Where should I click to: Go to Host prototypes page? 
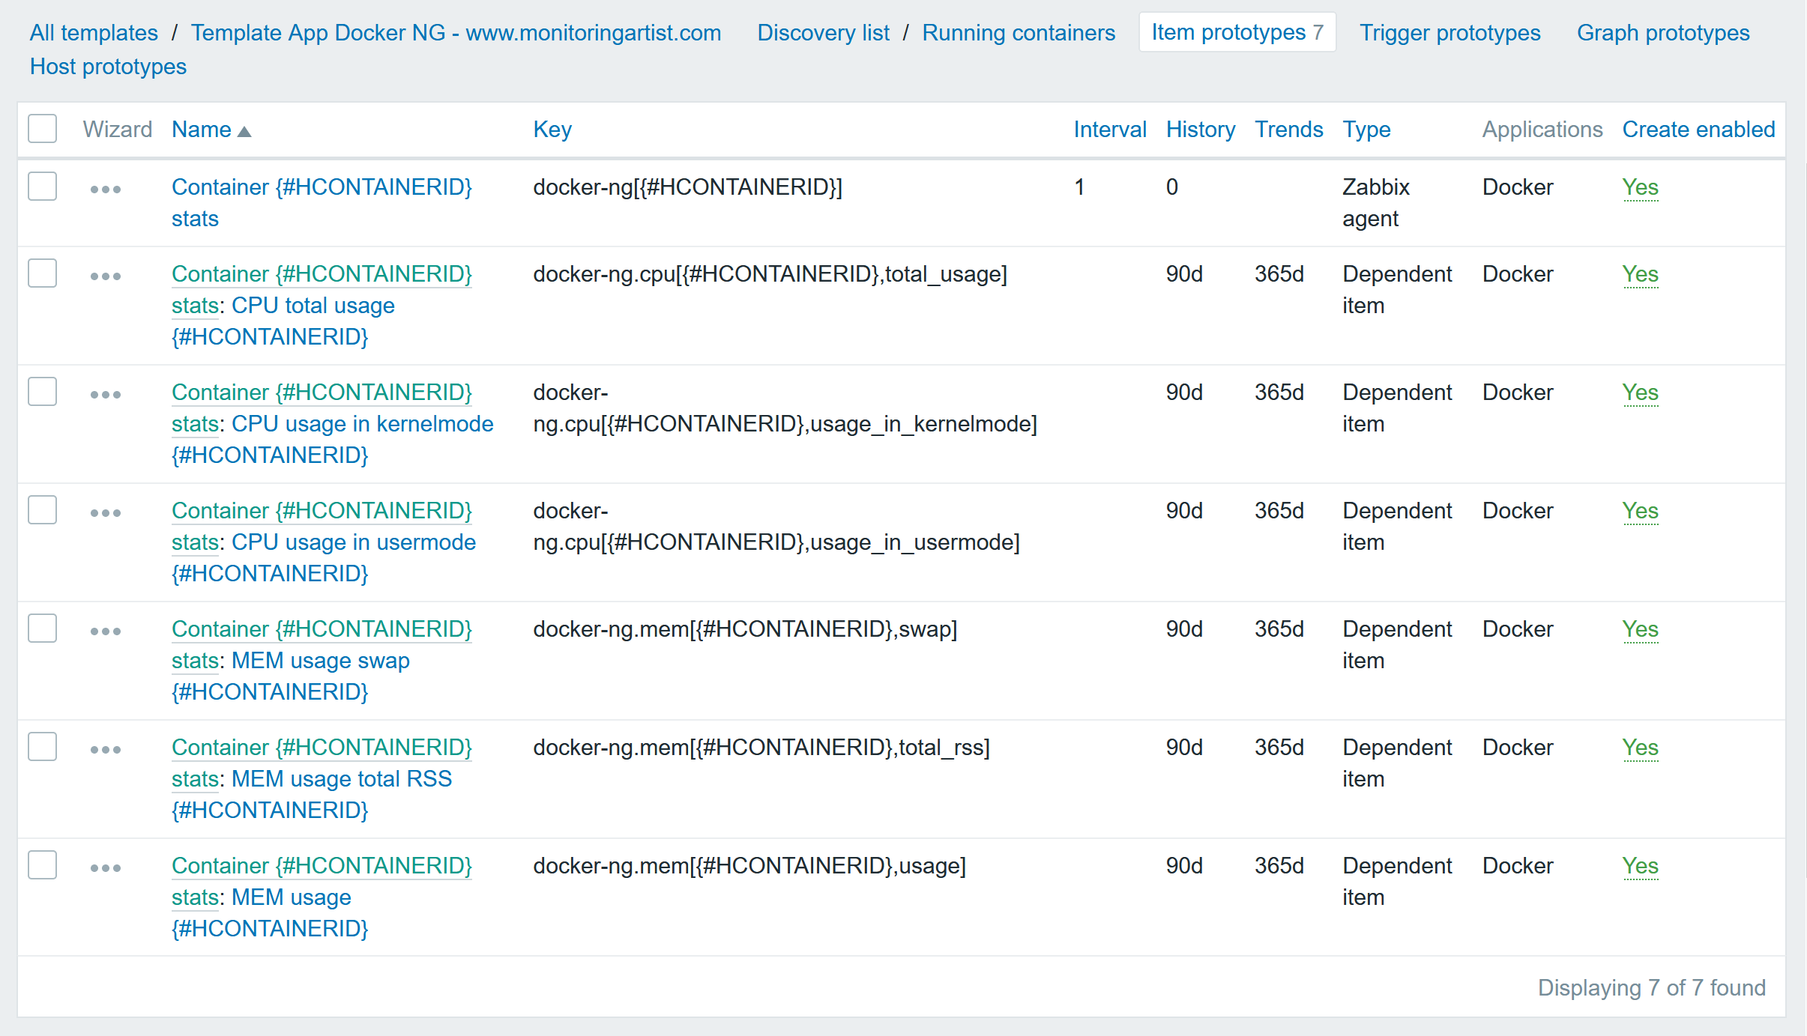pyautogui.click(x=108, y=66)
